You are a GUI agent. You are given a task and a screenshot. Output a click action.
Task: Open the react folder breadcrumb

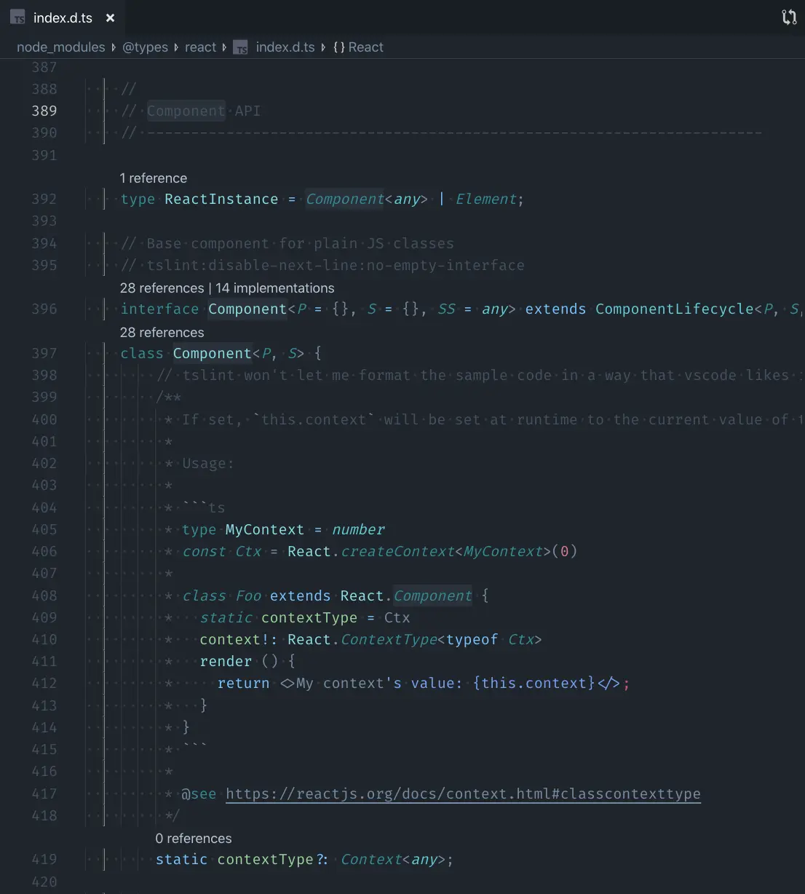[200, 47]
